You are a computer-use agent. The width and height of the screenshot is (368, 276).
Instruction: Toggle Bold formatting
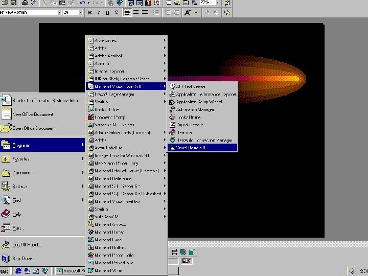[90, 13]
